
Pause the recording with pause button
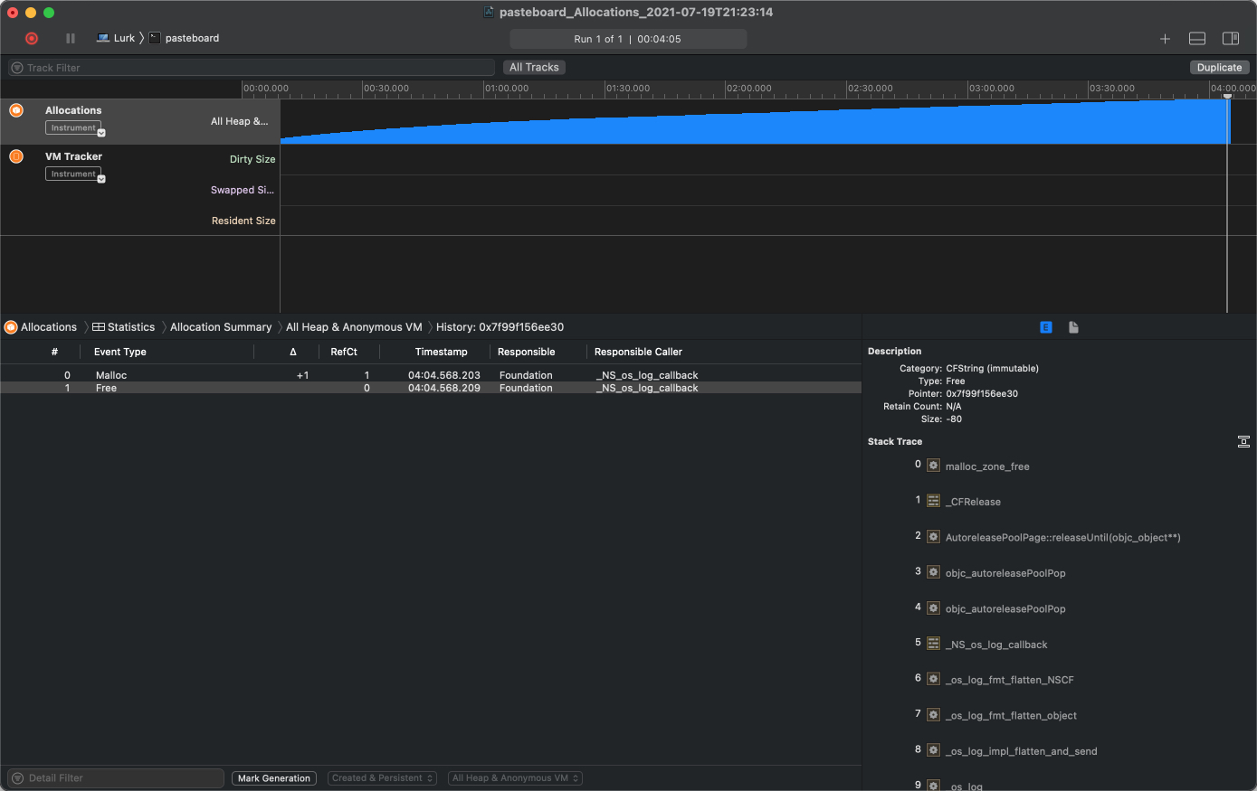click(71, 38)
